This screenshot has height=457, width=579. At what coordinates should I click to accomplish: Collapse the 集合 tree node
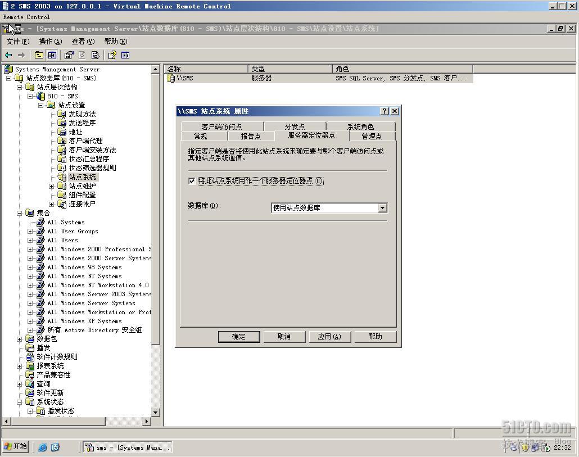tap(20, 213)
